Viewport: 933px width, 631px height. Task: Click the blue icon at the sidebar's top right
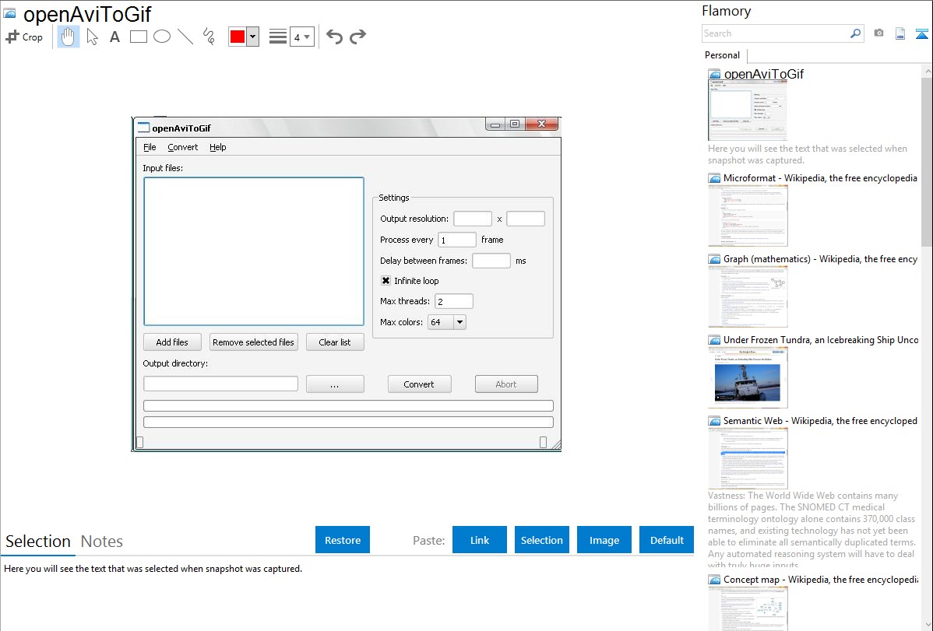(x=921, y=33)
